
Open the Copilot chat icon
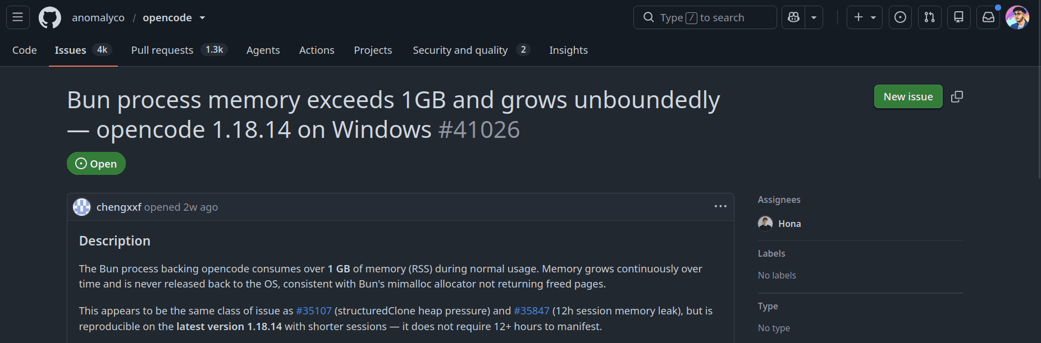pyautogui.click(x=793, y=17)
